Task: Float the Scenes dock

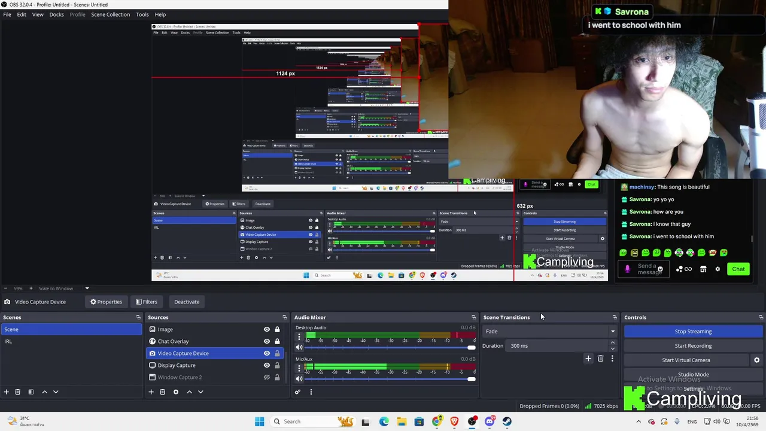Action: pyautogui.click(x=138, y=317)
